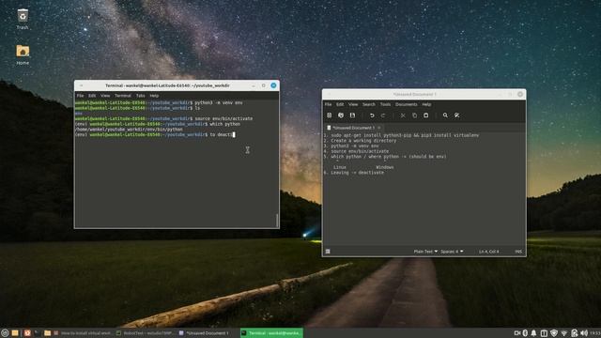
Task: Open the system menu button on taskbar
Action: [5, 333]
